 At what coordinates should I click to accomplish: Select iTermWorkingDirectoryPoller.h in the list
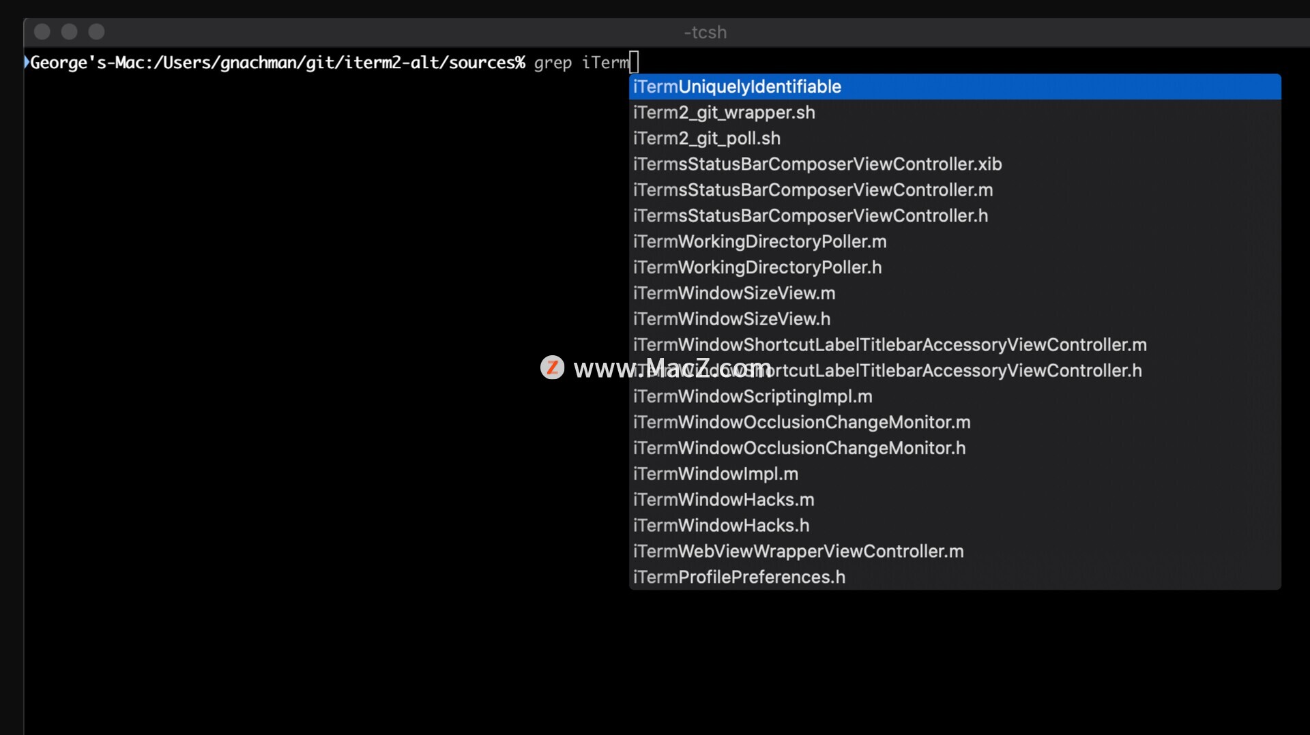(955, 268)
